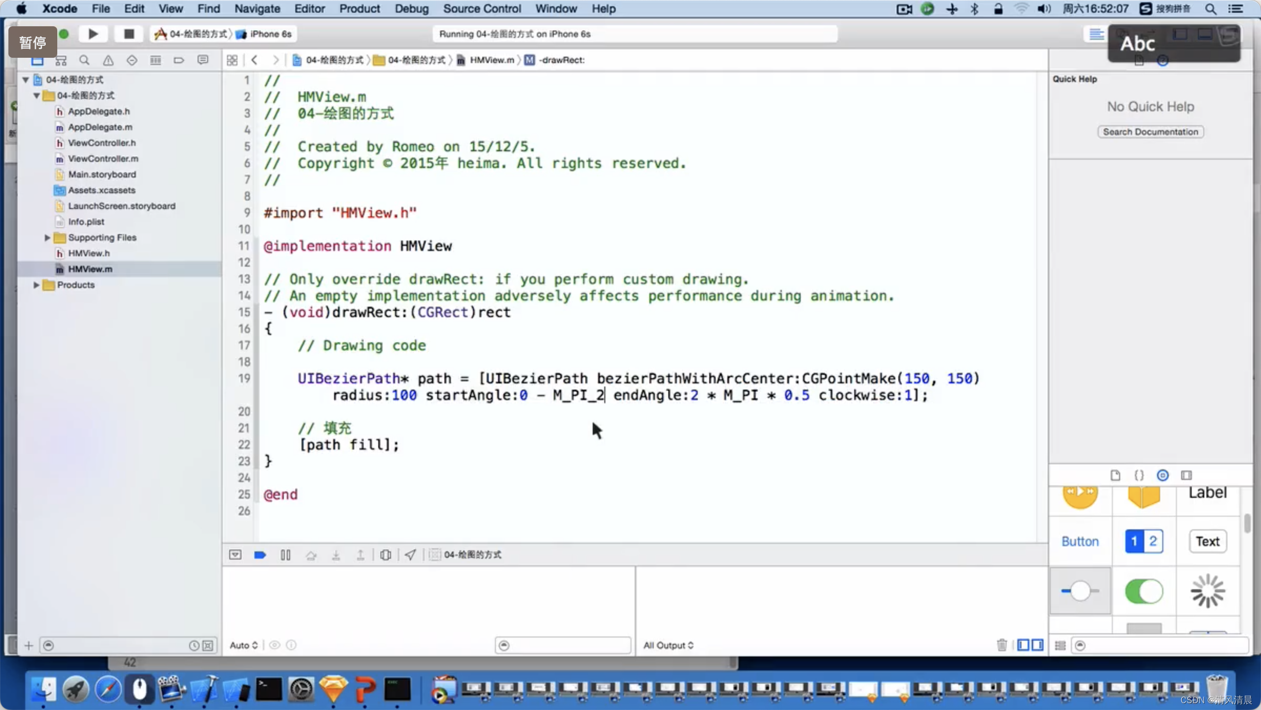Click Search Documentation button

click(x=1150, y=132)
